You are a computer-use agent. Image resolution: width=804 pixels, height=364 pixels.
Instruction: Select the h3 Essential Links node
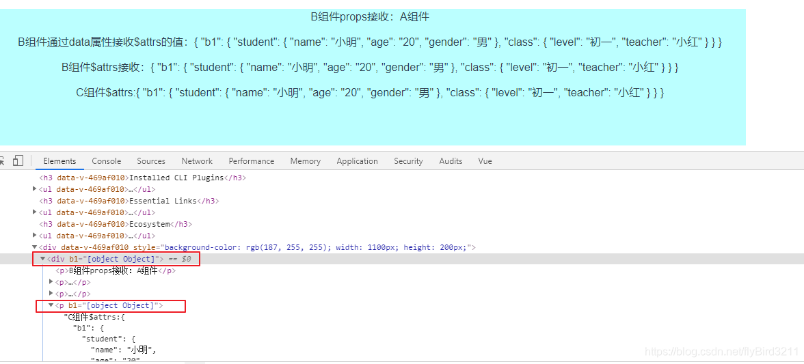tap(129, 201)
